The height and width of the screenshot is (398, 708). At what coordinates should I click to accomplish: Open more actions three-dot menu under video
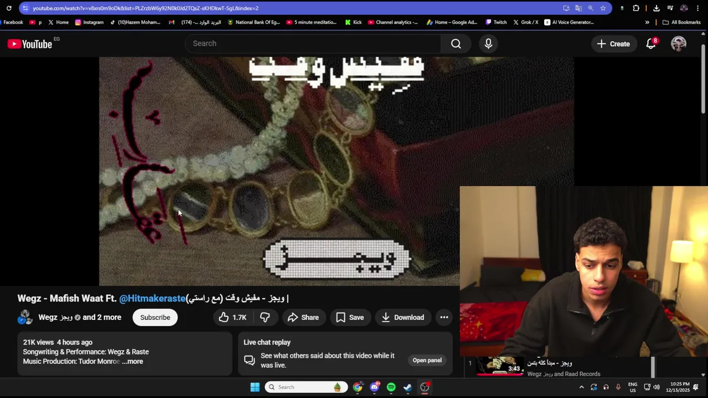point(444,317)
